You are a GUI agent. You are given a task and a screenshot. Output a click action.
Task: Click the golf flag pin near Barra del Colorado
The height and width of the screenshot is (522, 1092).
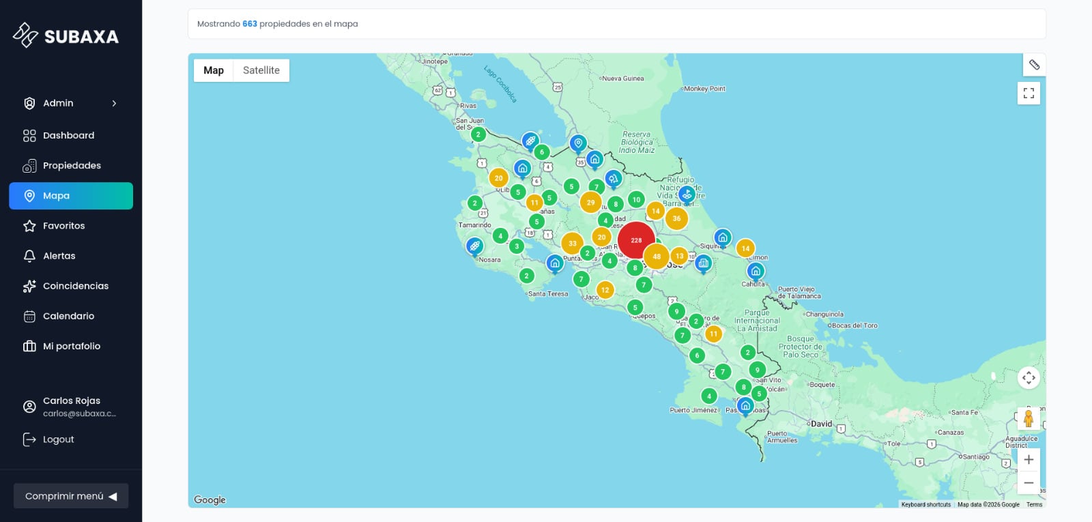coord(687,195)
